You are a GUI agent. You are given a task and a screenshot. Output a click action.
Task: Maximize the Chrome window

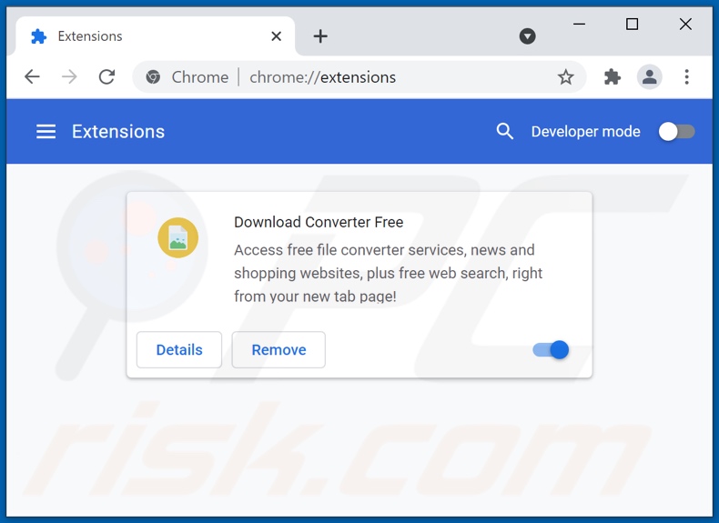632,25
